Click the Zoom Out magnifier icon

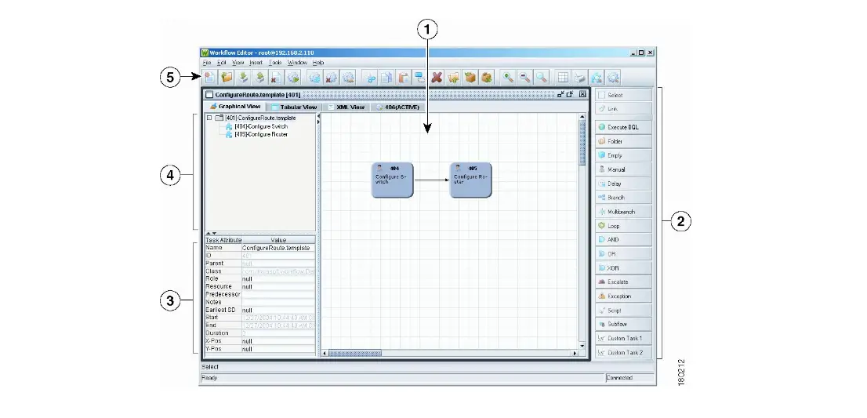(524, 78)
